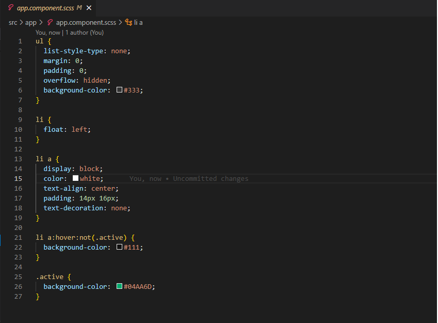Expand the app.component.scss breadcrumb item
Screen dimensions: 438x323
point(87,23)
